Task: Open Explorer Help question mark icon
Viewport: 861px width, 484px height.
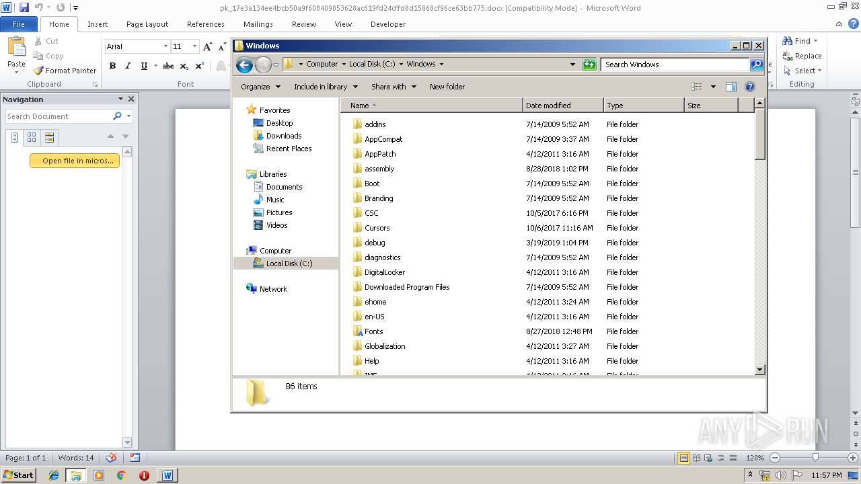Action: (x=750, y=87)
